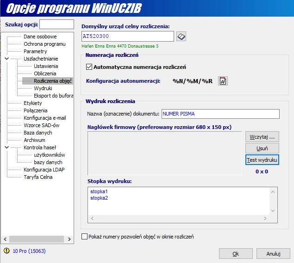This screenshot has width=294, height=263.
Task: Open Konfiguracja e-mail options
Action: (x=45, y=118)
